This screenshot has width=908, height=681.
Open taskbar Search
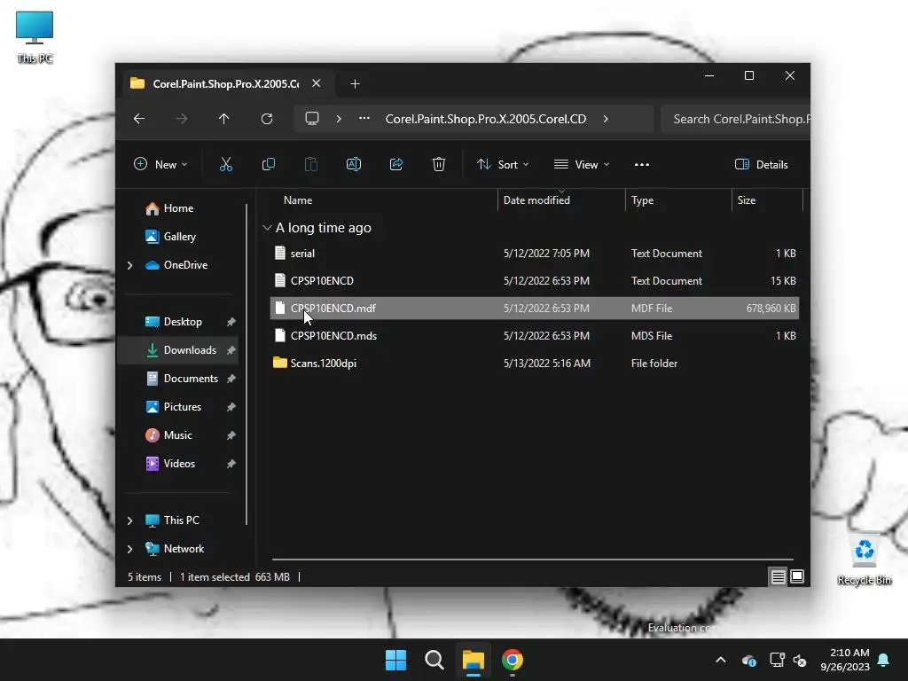pos(434,660)
